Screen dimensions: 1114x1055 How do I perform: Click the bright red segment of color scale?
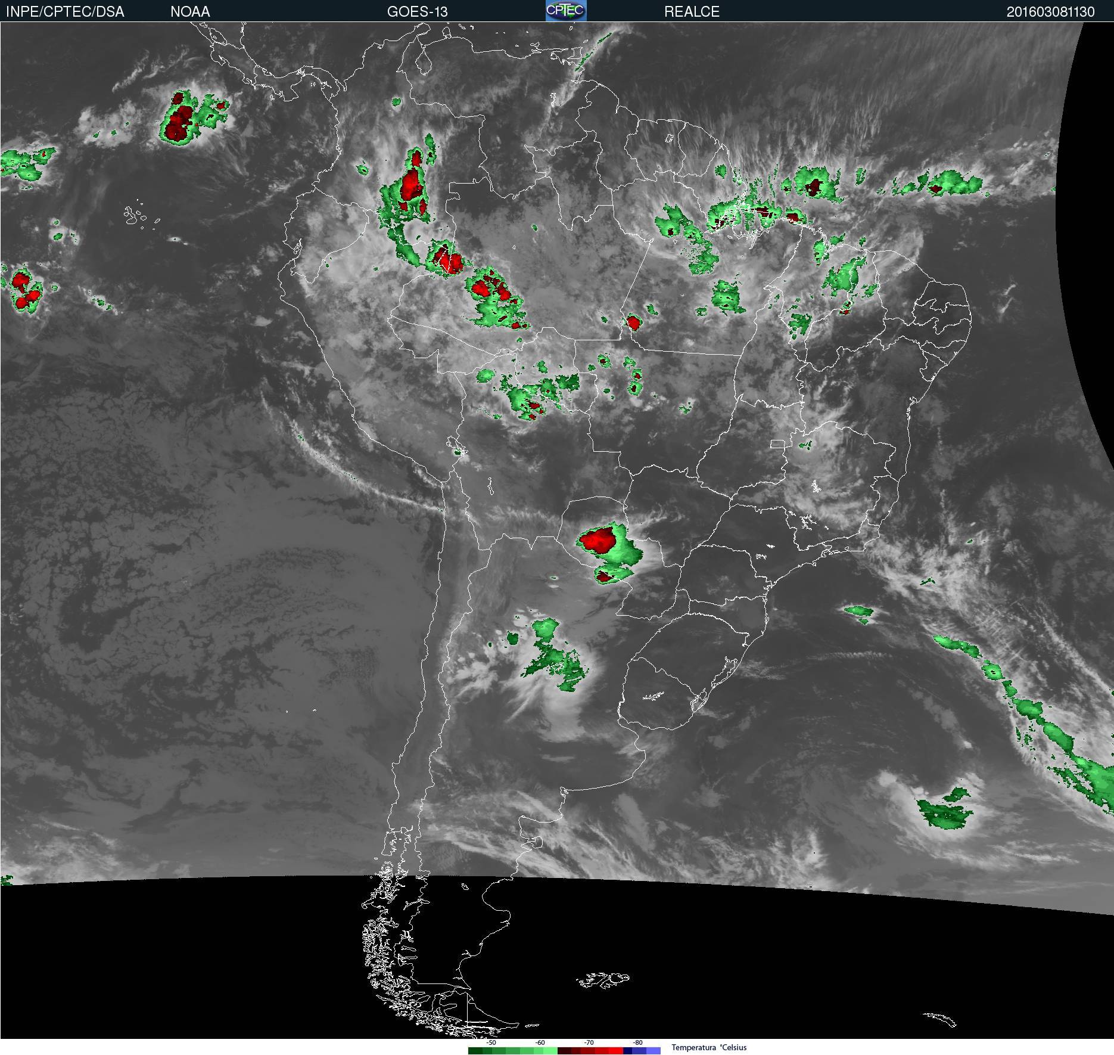[x=616, y=1050]
